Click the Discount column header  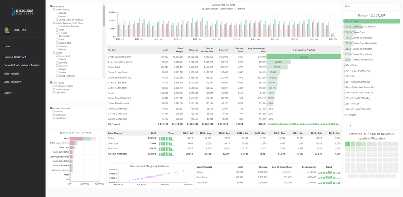tap(223, 50)
